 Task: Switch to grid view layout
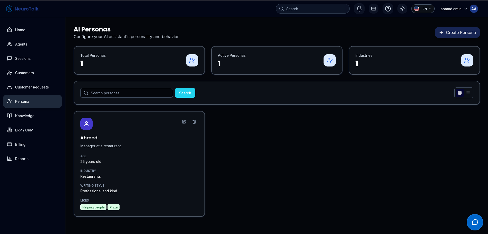pyautogui.click(x=460, y=93)
